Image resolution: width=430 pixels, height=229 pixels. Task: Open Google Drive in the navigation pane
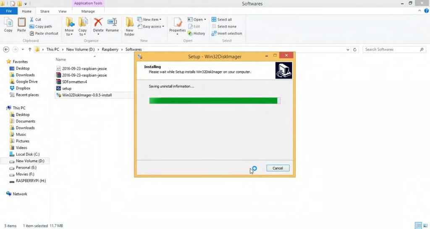pyautogui.click(x=24, y=82)
